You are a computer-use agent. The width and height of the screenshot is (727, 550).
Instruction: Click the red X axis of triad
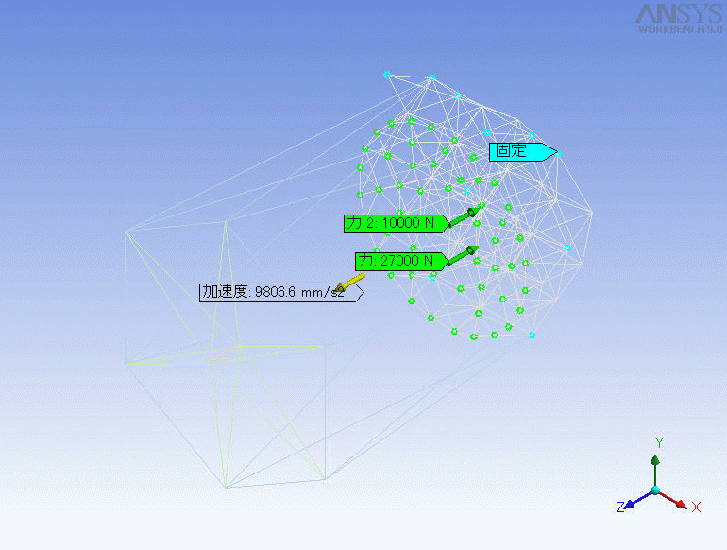tap(672, 500)
